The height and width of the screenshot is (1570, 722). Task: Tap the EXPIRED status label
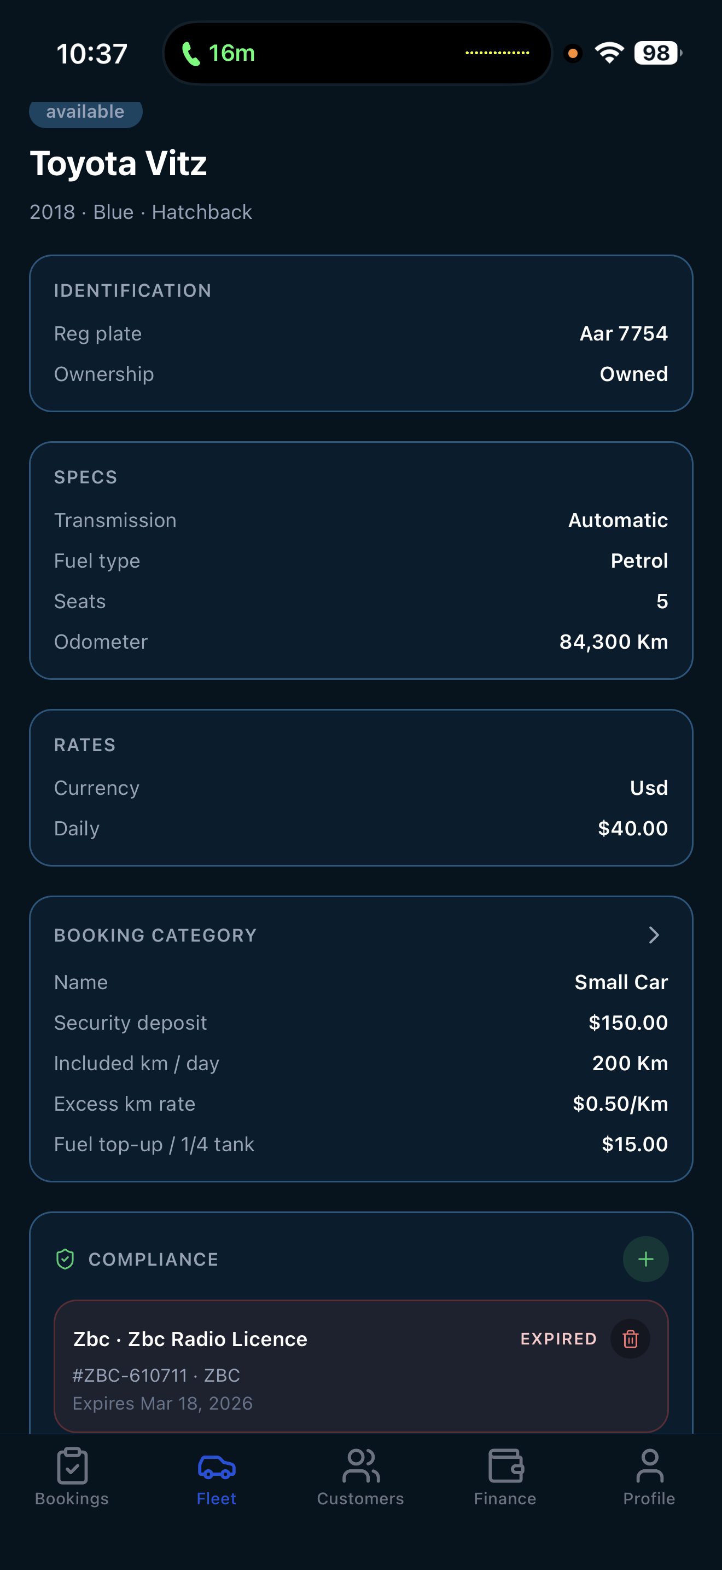point(558,1339)
